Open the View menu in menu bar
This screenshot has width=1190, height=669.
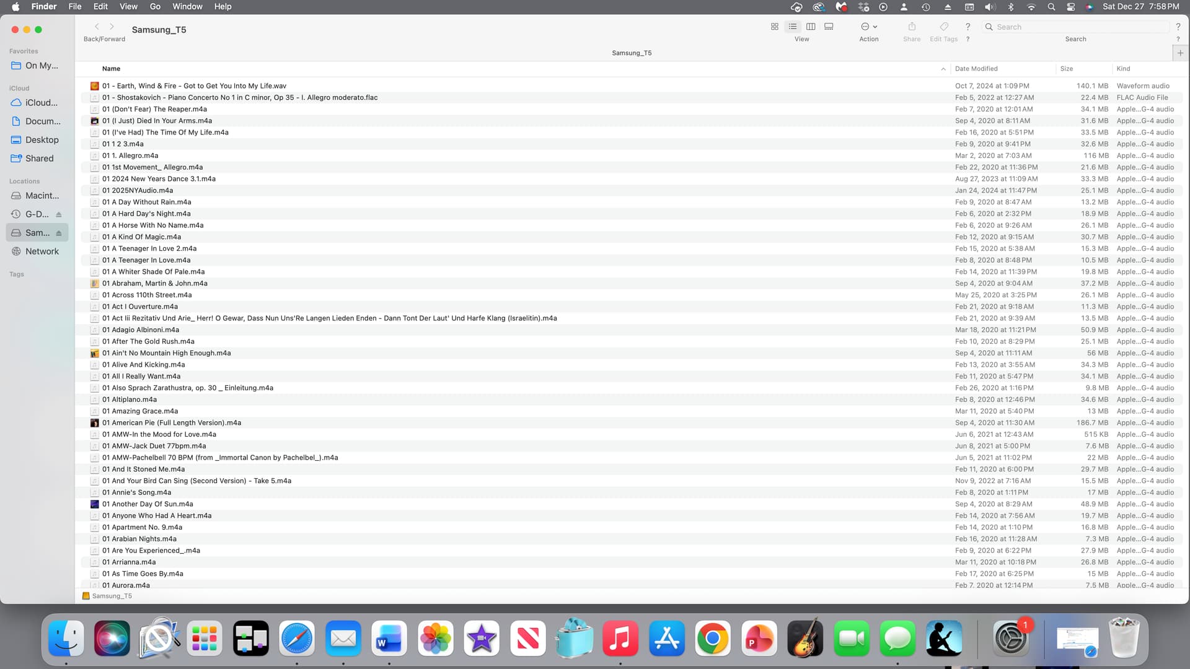point(128,7)
